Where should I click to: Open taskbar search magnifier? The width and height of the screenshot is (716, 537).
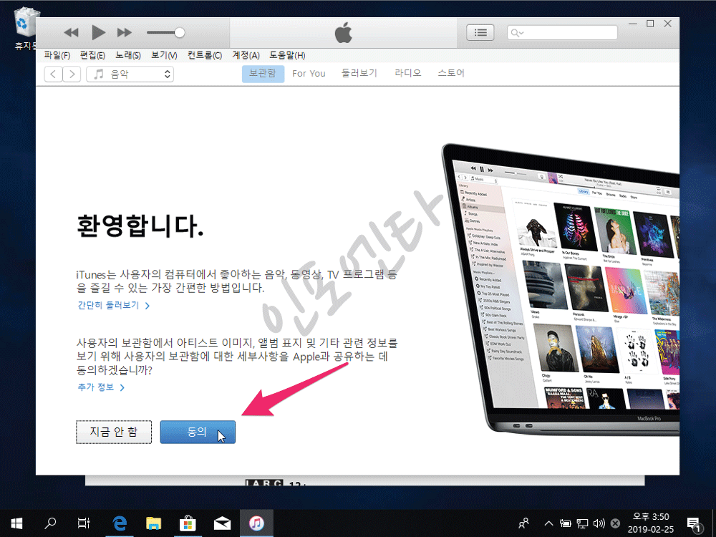tap(50, 523)
